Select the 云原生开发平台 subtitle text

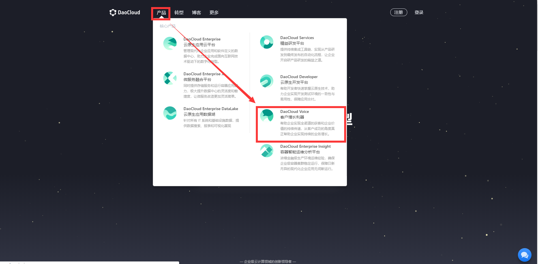[294, 82]
